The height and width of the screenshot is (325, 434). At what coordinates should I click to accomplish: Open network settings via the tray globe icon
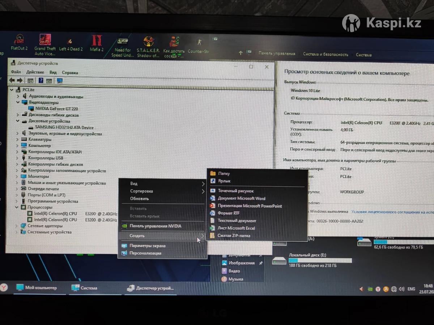[394, 289]
